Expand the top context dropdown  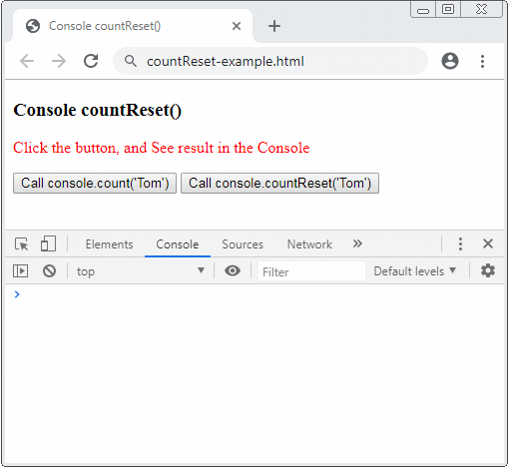pyautogui.click(x=141, y=271)
